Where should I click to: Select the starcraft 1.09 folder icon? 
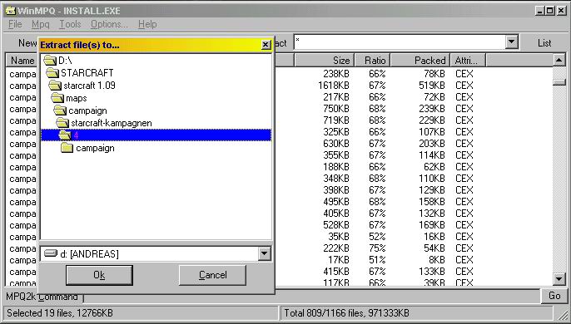[55, 86]
